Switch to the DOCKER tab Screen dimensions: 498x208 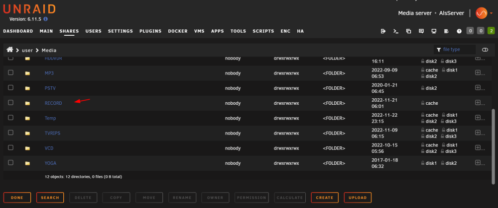(x=178, y=31)
